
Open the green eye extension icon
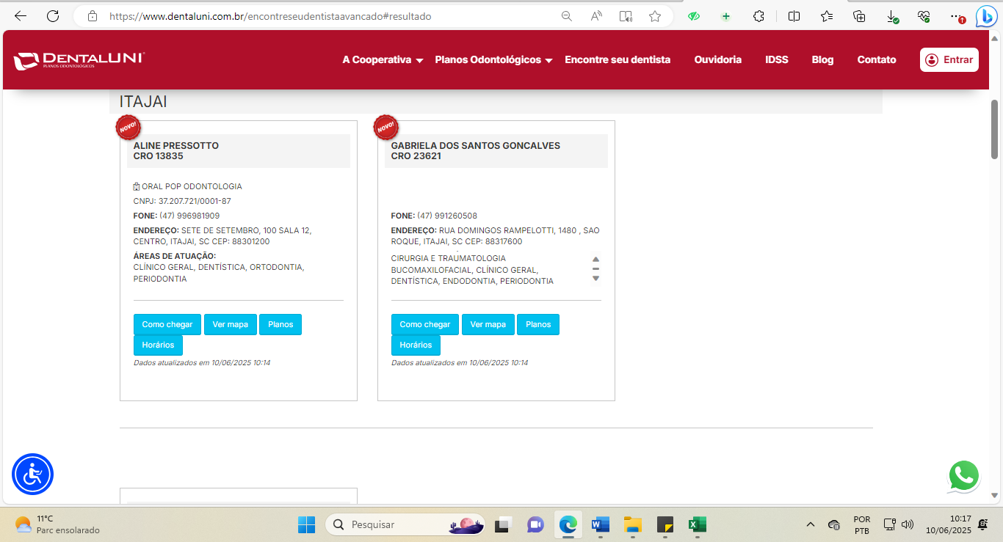tap(694, 16)
